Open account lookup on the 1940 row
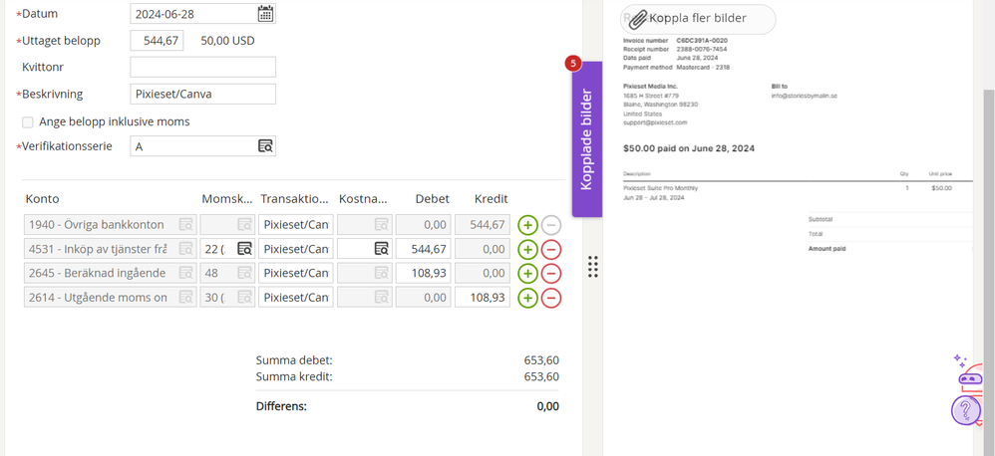The image size is (995, 456). coord(186,225)
